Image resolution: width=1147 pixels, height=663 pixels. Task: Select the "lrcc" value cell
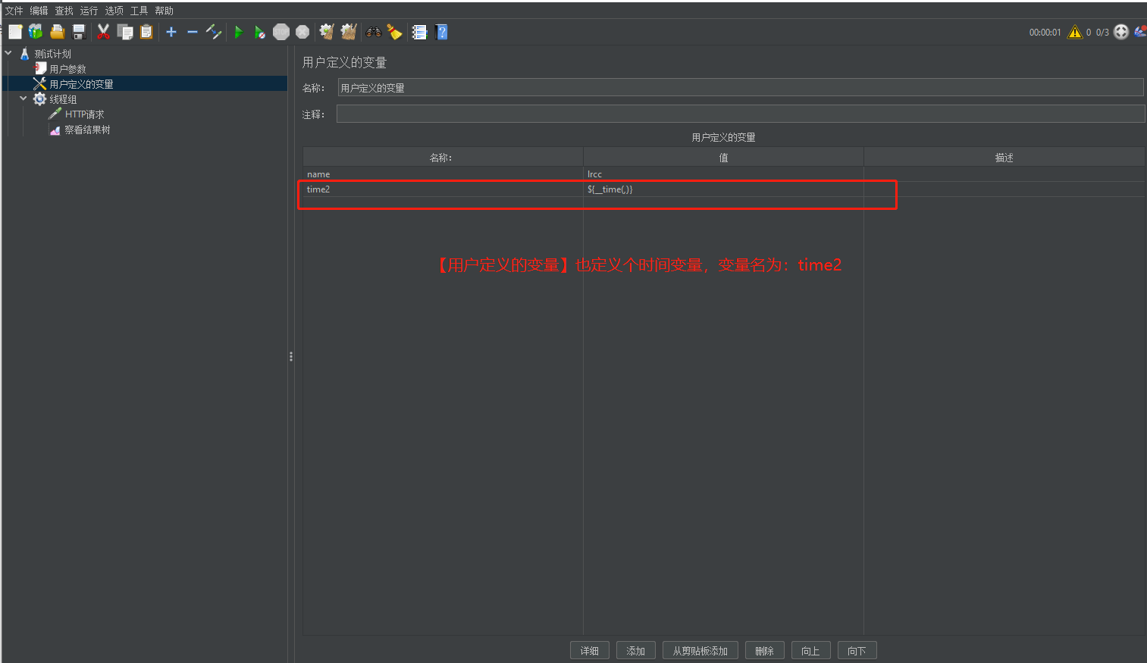tap(723, 174)
